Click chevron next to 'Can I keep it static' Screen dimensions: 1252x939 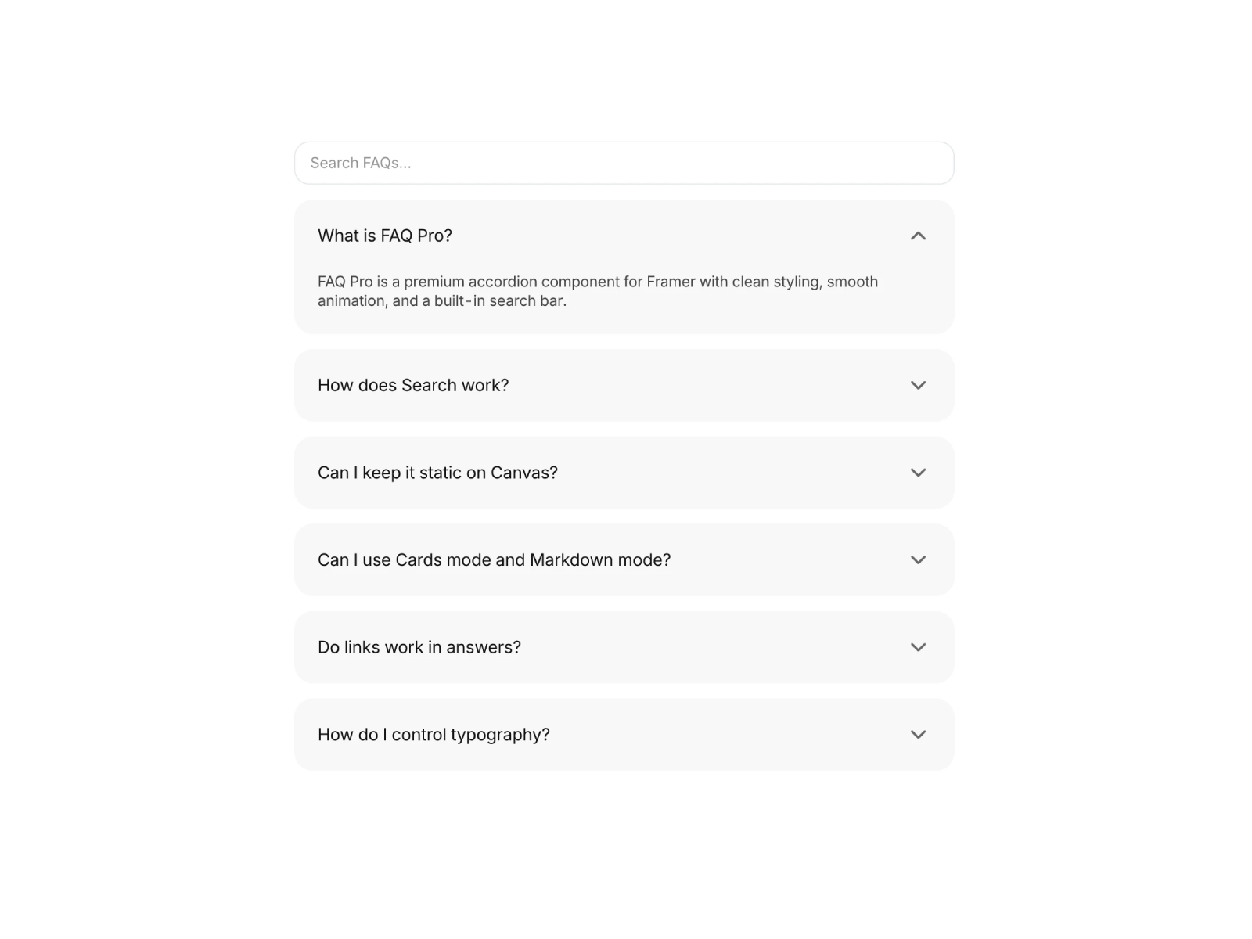tap(918, 473)
